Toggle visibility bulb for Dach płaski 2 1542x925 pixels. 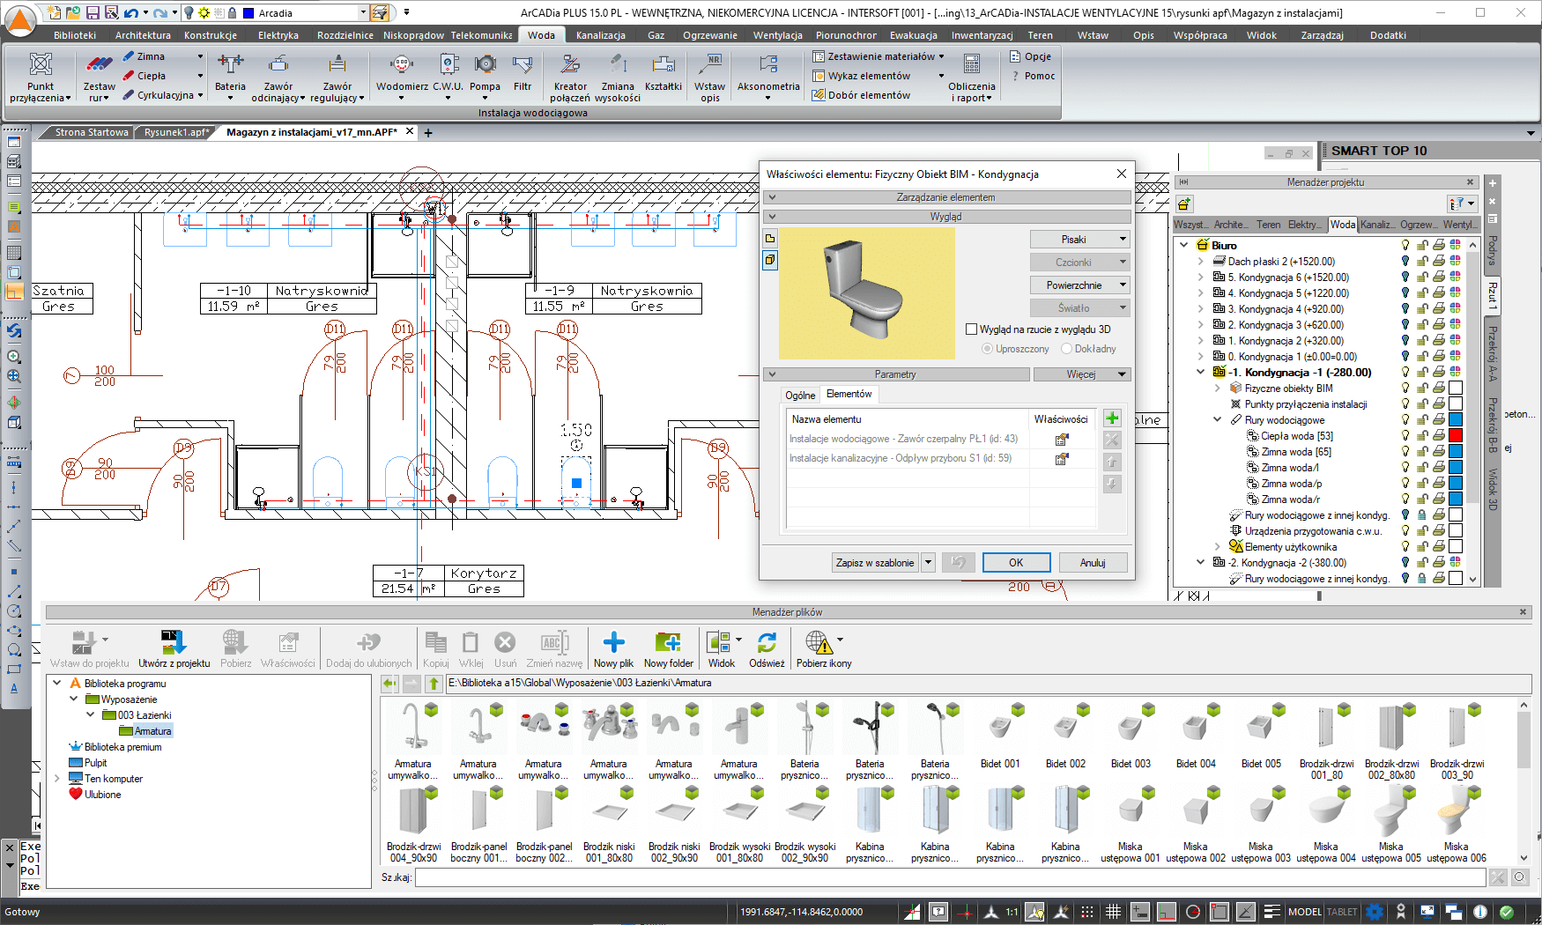(1405, 262)
